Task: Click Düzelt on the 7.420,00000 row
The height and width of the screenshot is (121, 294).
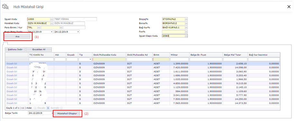Action: click(10, 68)
